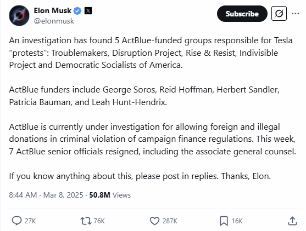Click the X affiliation badge
The width and height of the screenshot is (306, 231).
click(x=88, y=11)
